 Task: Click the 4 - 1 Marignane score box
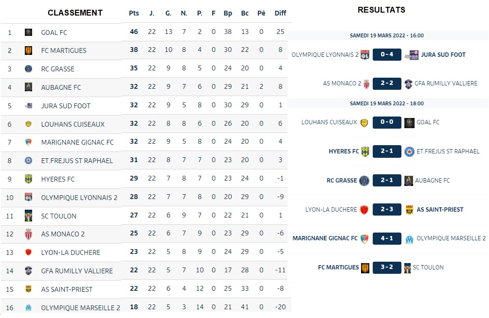pos(387,238)
